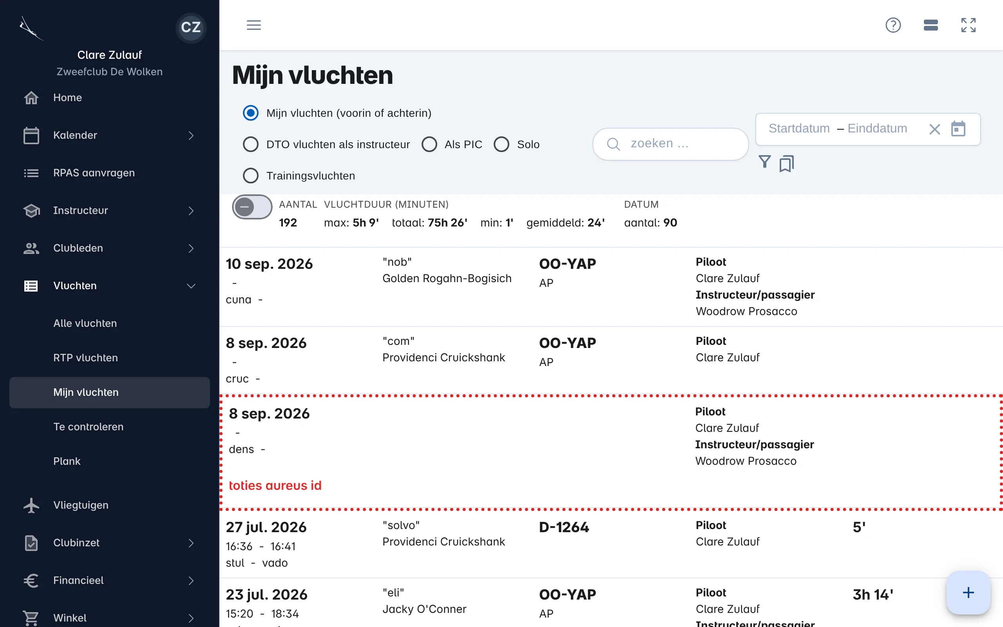Viewport: 1003px width, 627px height.
Task: Expand the Financieel menu chevron
Action: point(191,581)
